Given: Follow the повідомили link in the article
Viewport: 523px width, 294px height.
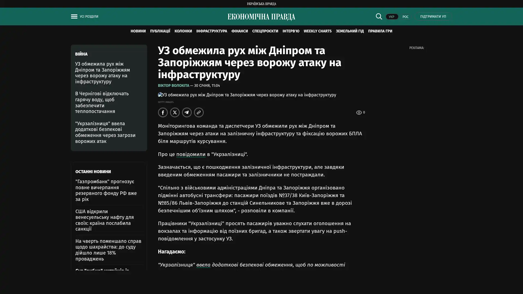Looking at the screenshot, I should tap(191, 154).
